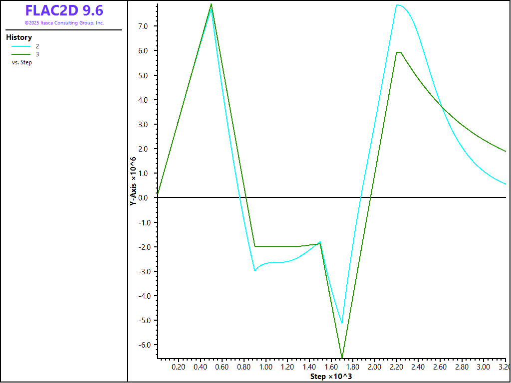511x383 pixels.
Task: Click the FLAC2D 9.6 title
Action: point(64,10)
